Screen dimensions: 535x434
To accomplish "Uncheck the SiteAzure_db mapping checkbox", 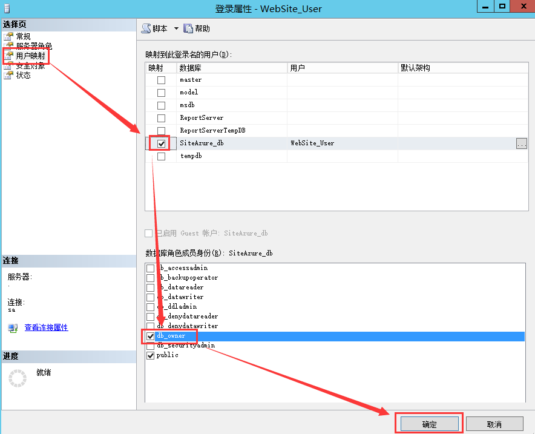I will coord(161,143).
